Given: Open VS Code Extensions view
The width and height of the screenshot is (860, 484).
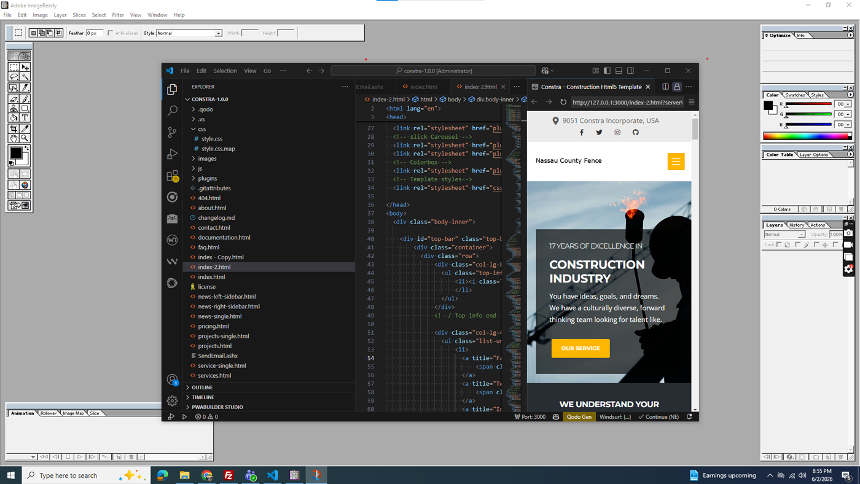Looking at the screenshot, I should (172, 176).
